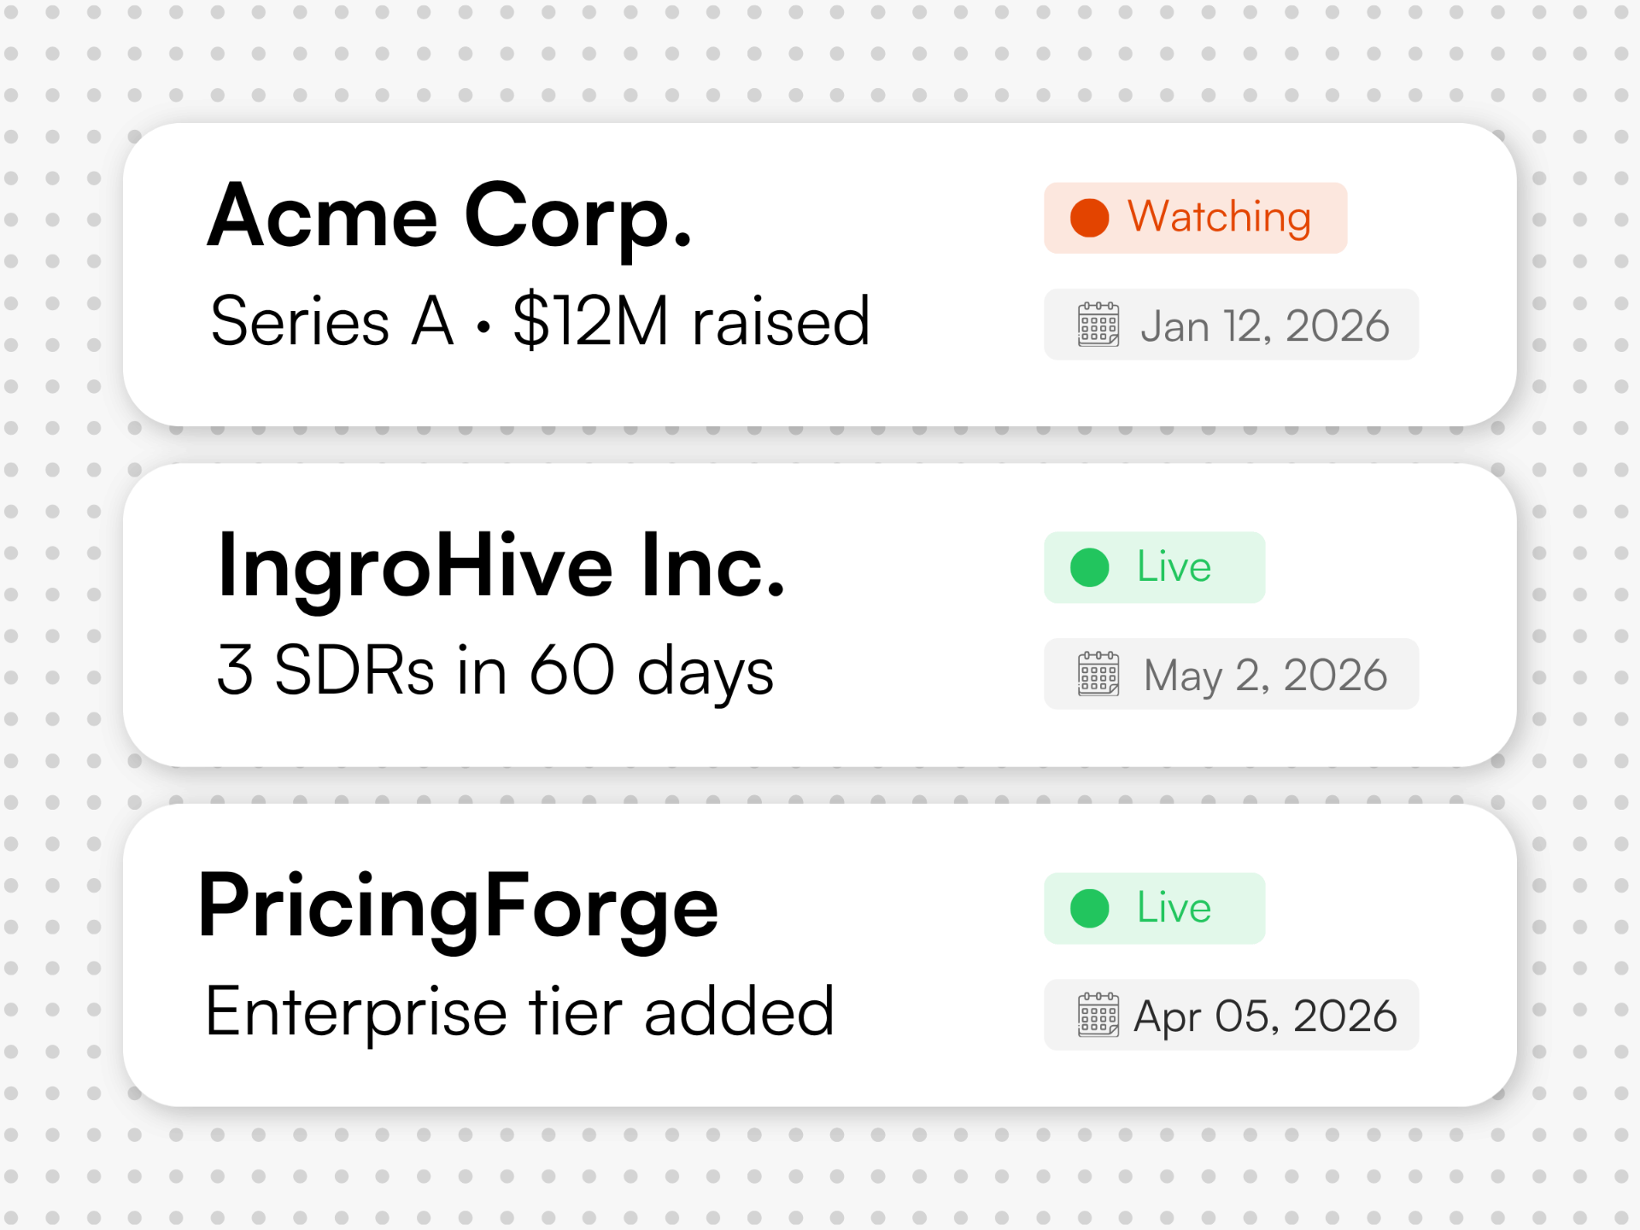The height and width of the screenshot is (1230, 1640).
Task: Open the Acme Corp. title
Action: (x=449, y=218)
